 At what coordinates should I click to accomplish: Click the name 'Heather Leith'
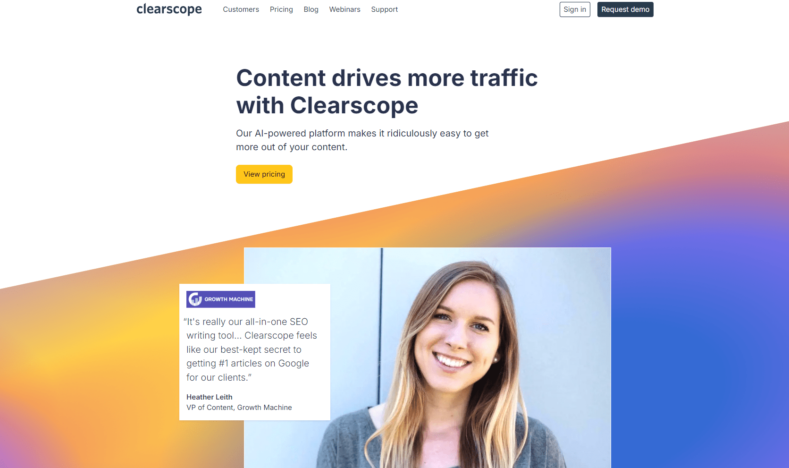click(210, 397)
